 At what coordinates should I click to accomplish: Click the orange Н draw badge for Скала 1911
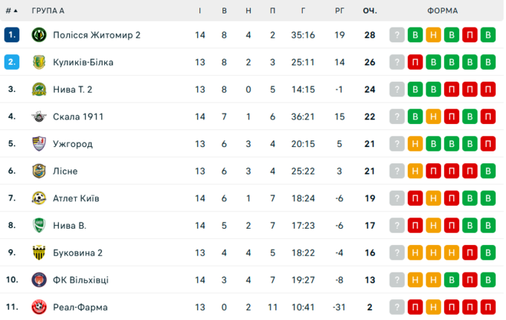coord(433,117)
